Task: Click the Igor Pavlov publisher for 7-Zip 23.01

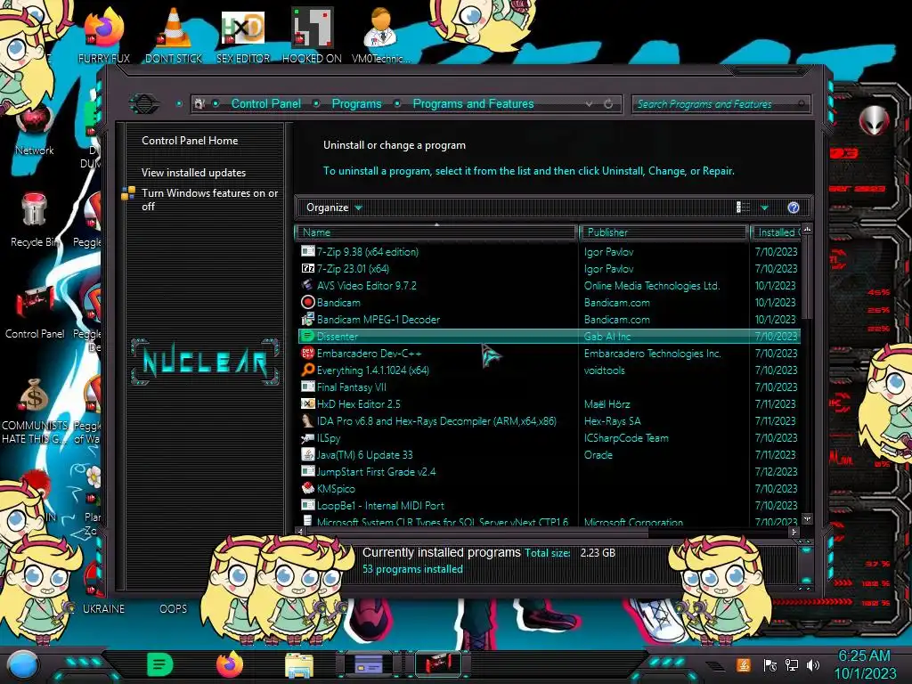Action: 608,269
